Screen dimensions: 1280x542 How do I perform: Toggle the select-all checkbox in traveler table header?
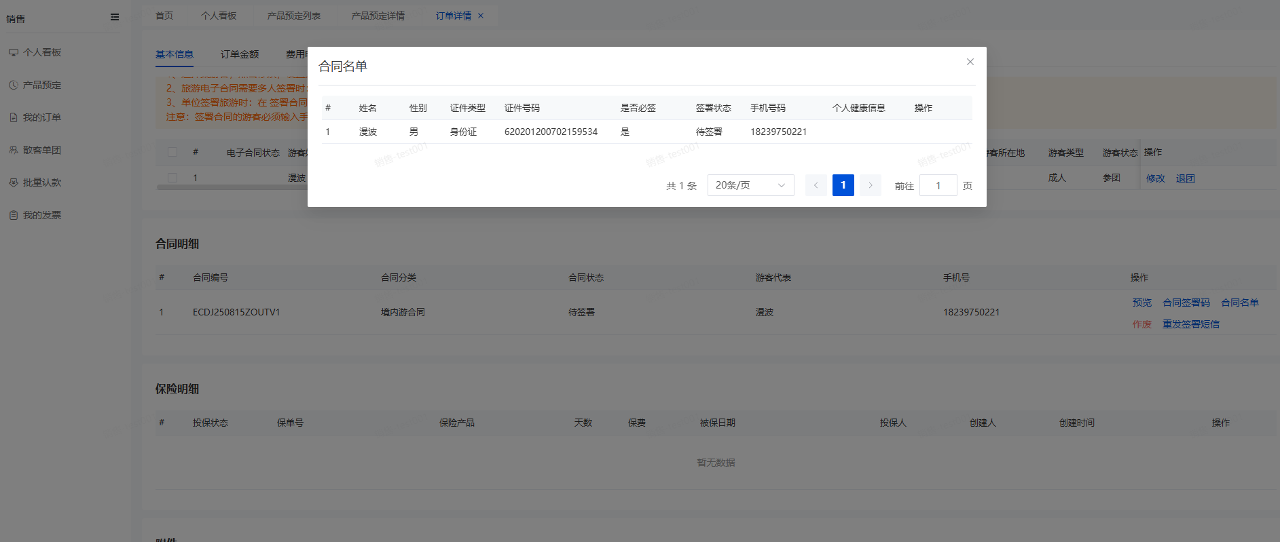pos(172,153)
